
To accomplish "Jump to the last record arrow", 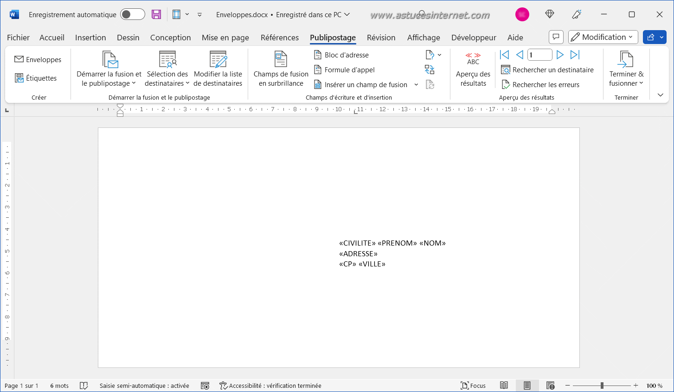I will (575, 55).
